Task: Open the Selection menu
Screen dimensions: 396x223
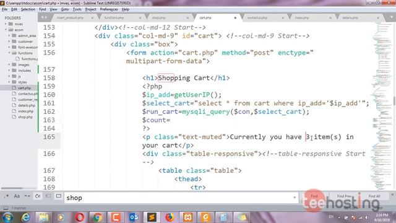Action: (28, 9)
